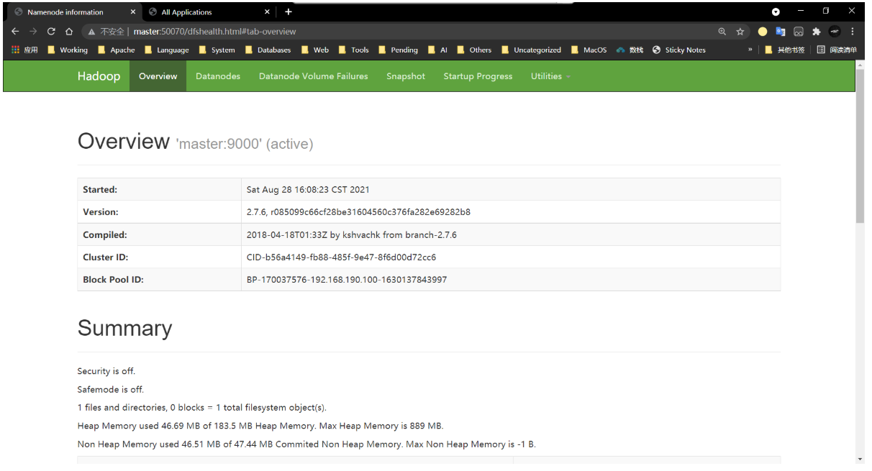This screenshot has height=471, width=872.
Task: Open the MacOS bookmarks folder
Action: (x=589, y=50)
